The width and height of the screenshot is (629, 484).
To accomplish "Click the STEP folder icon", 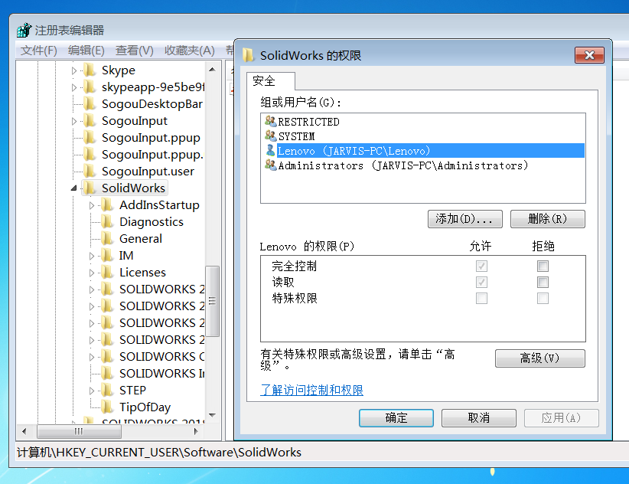I will [x=107, y=391].
